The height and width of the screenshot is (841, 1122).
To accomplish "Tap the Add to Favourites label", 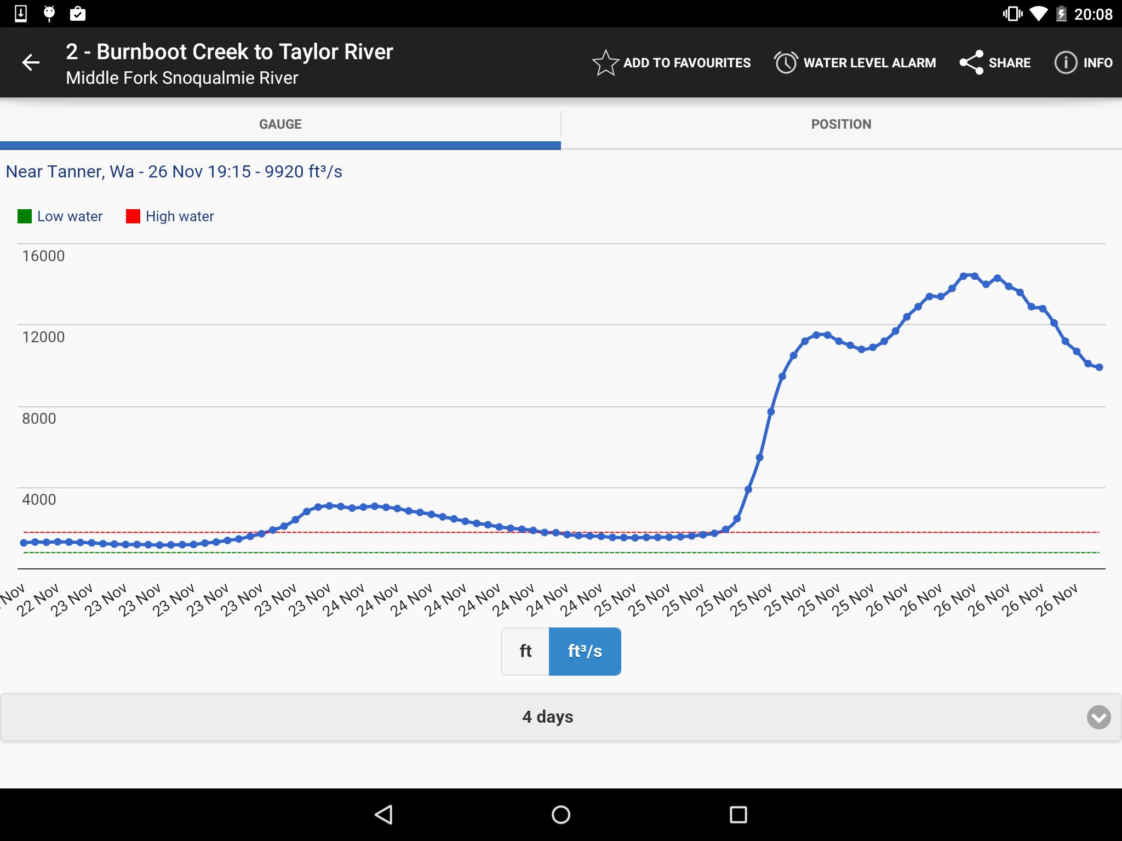I will [687, 63].
